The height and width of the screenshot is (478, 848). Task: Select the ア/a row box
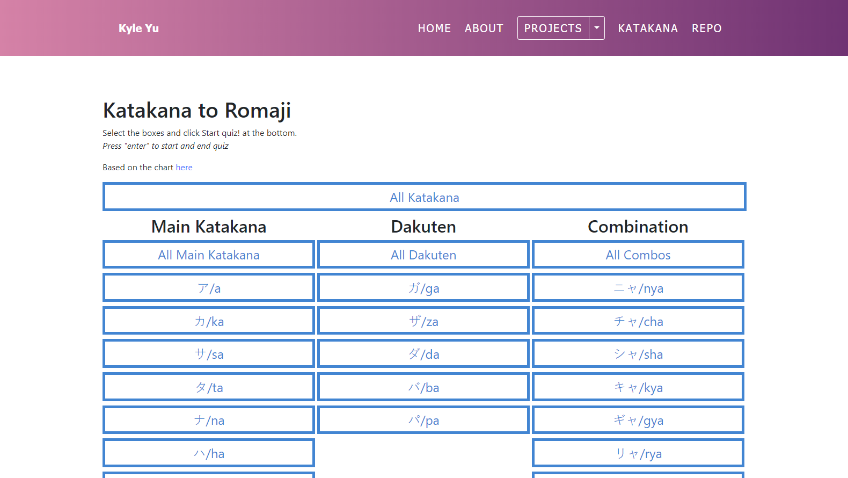pyautogui.click(x=209, y=288)
